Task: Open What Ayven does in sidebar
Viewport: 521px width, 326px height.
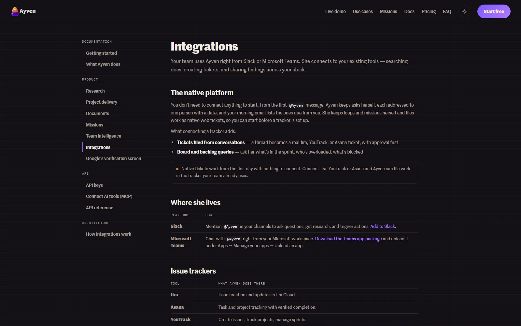Action: point(103,64)
